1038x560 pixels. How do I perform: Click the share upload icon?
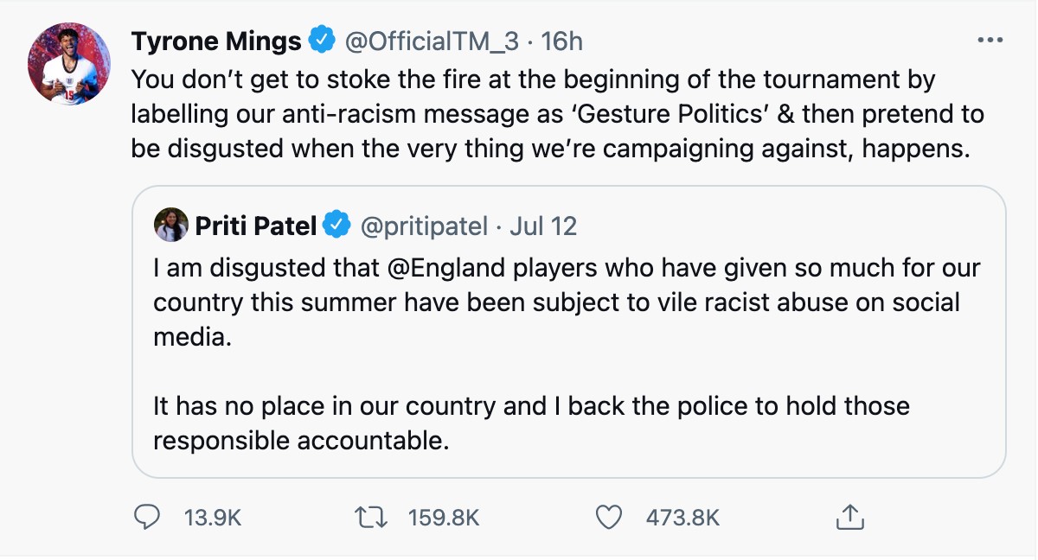[x=850, y=517]
